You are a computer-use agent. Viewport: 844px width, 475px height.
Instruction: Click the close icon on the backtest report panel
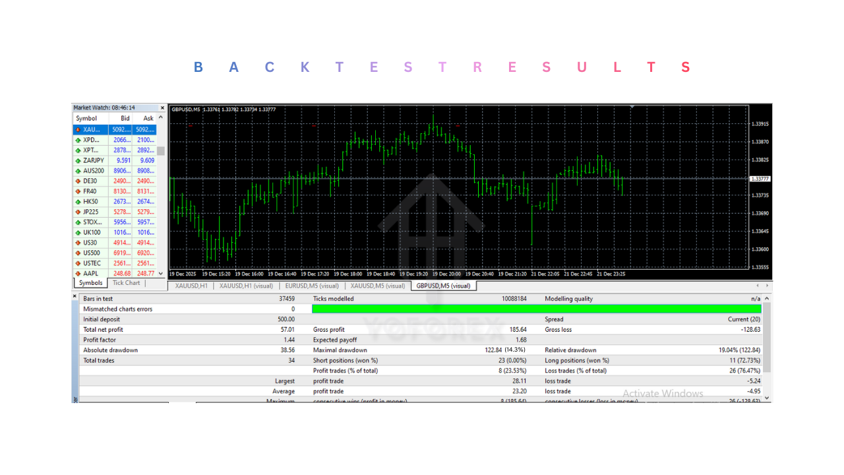75,296
